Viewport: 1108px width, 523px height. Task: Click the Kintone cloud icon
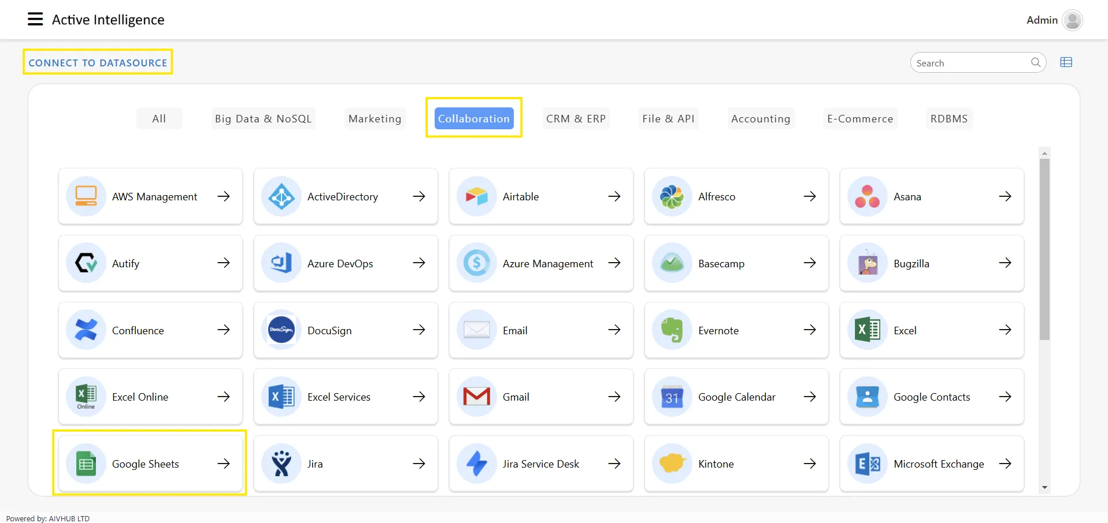coord(672,464)
